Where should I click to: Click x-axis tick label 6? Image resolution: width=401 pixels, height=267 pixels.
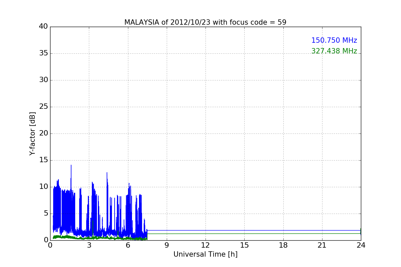pos(128,245)
